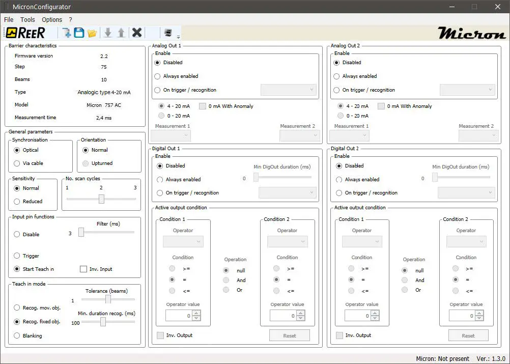Viewport: 510px width, 364px height.
Task: Click Condition 1 operator value field, Digital Out 1
Action: click(179, 316)
